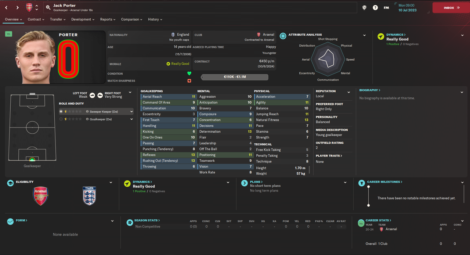Image resolution: width=470 pixels, height=255 pixels.
Task: Click the €110K - €1.1M value bar
Action: (x=235, y=77)
